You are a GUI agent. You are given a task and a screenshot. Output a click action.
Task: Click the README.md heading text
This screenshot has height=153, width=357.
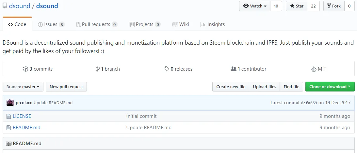pos(27,144)
